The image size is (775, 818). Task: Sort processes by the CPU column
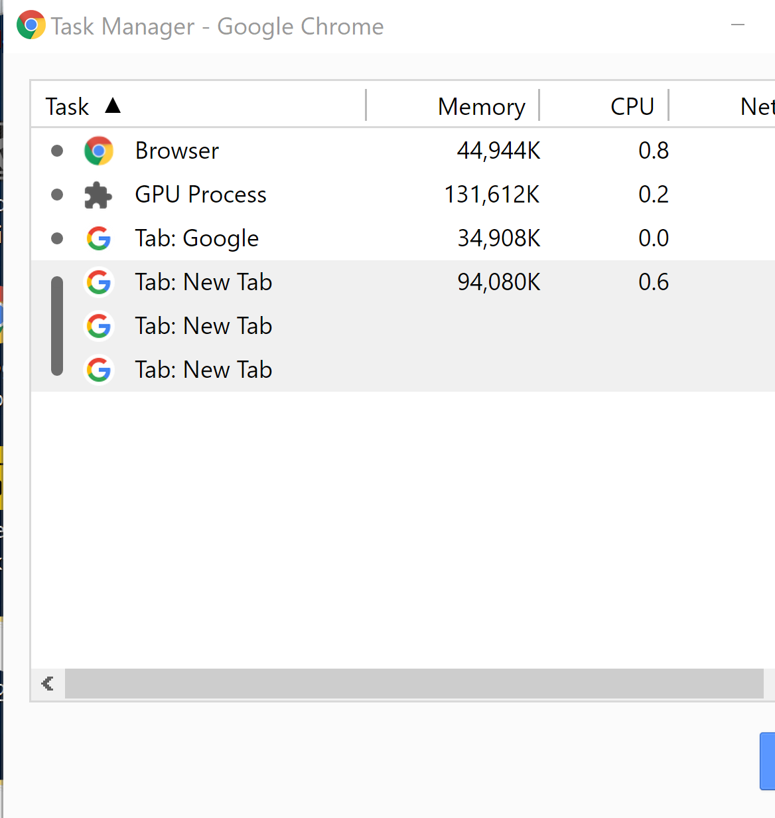632,106
